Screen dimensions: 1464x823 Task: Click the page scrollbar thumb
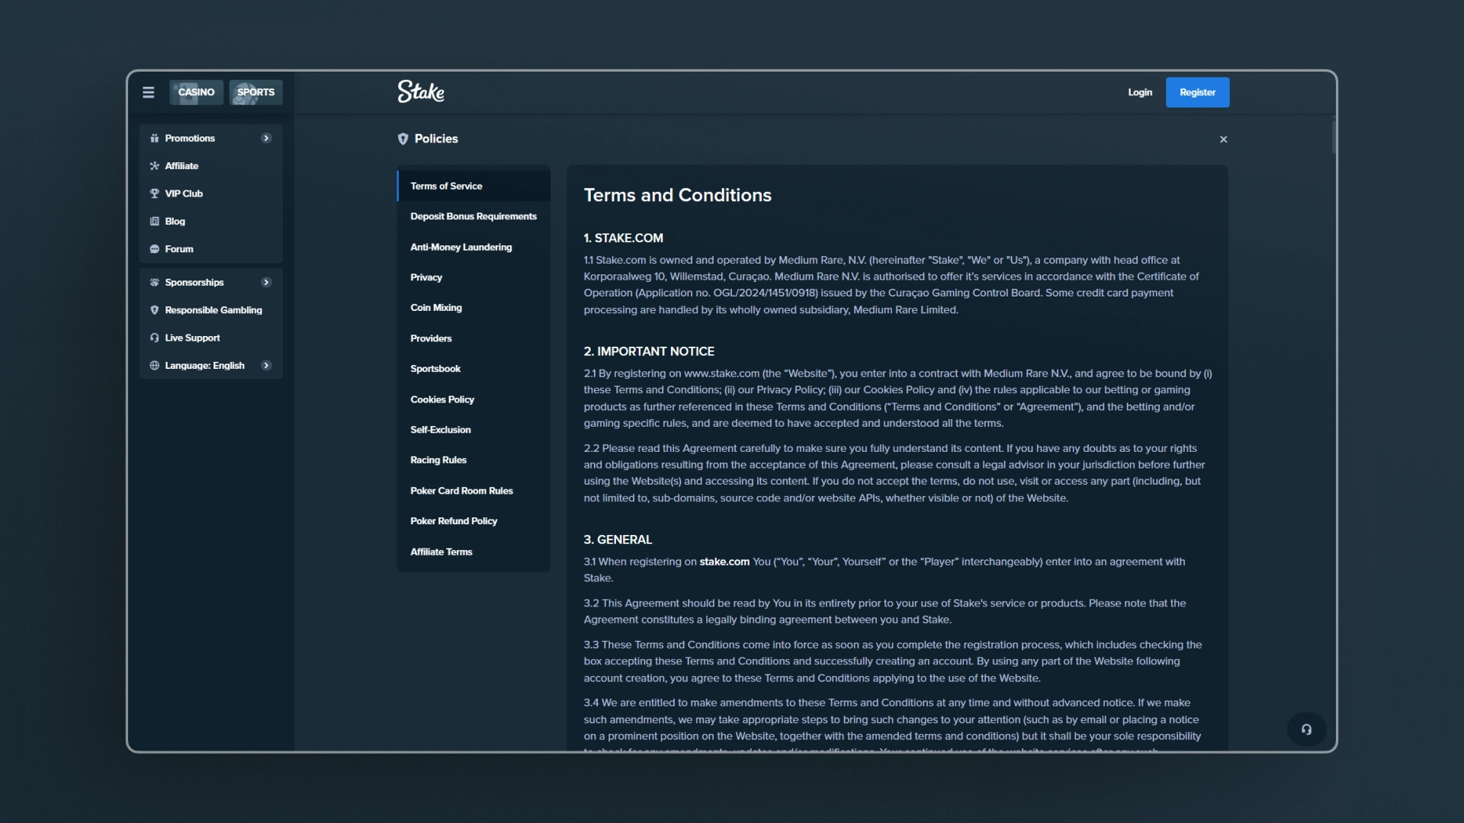(1334, 136)
